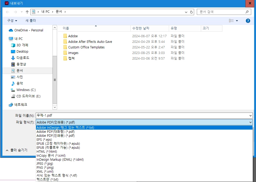Open 음악 folder in sidebar
This screenshot has height=182, width=256.
click(x=17, y=83)
